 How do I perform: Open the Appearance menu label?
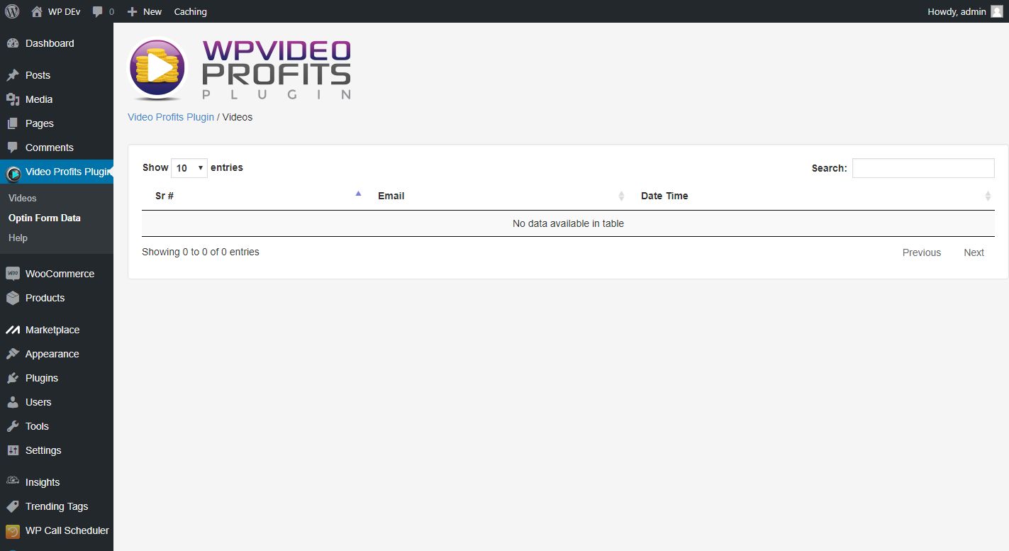[x=52, y=354]
